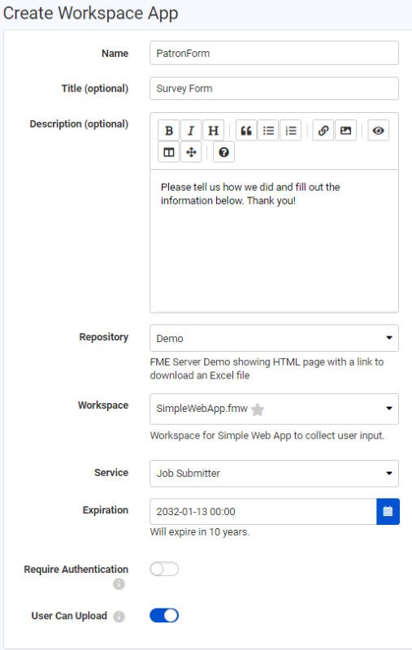Screen dimensions: 412x650
Task: Apply italic formatting in description editor
Action: pyautogui.click(x=191, y=131)
